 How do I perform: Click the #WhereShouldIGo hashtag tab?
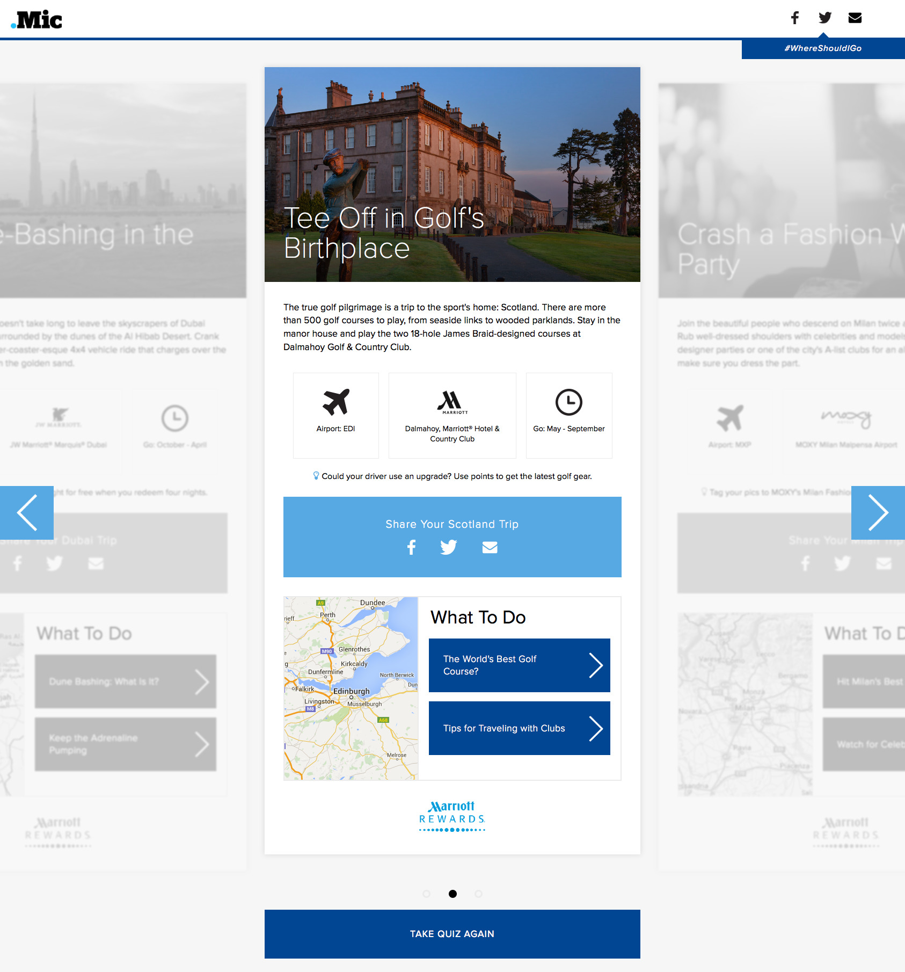point(823,48)
